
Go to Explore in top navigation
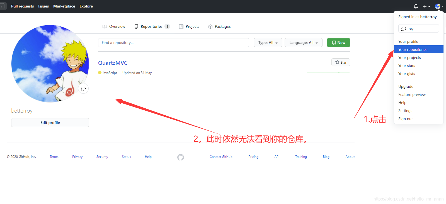[86, 6]
